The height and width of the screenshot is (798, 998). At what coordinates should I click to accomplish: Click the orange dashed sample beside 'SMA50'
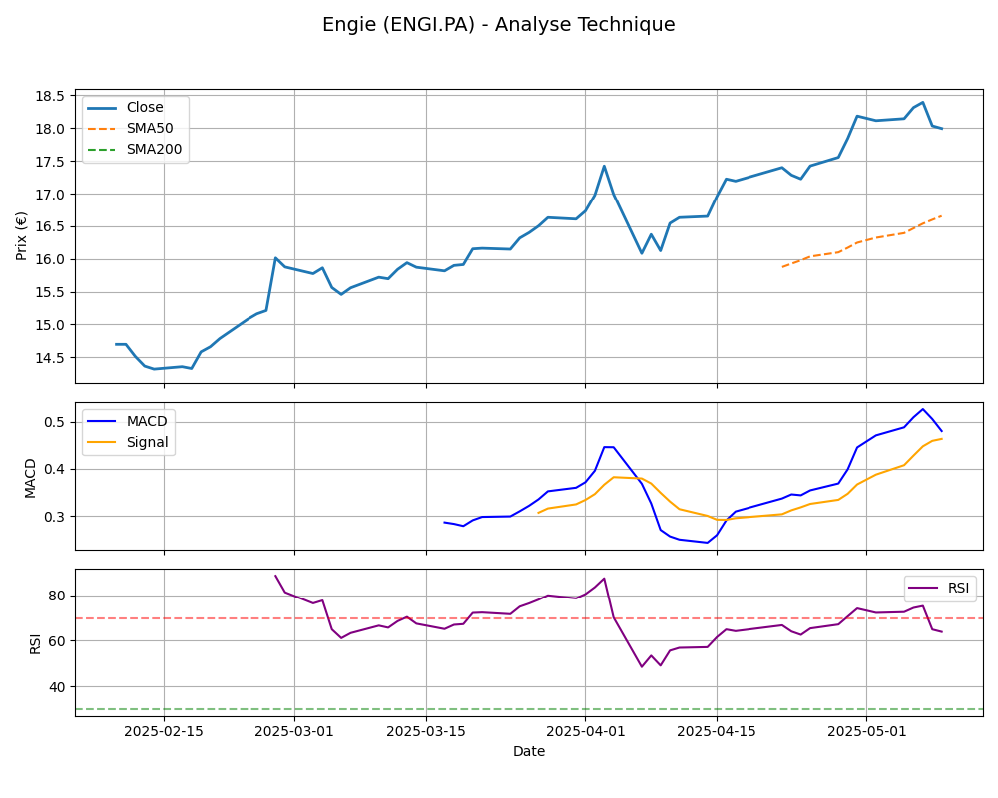(x=102, y=129)
